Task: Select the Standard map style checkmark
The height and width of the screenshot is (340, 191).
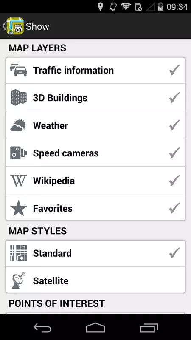Action: pos(174,253)
